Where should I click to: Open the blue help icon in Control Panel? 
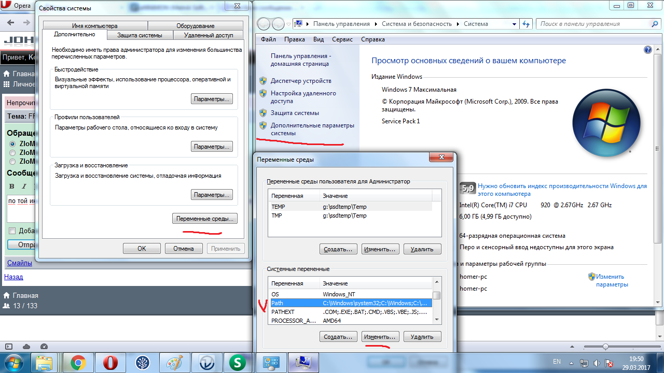point(647,50)
